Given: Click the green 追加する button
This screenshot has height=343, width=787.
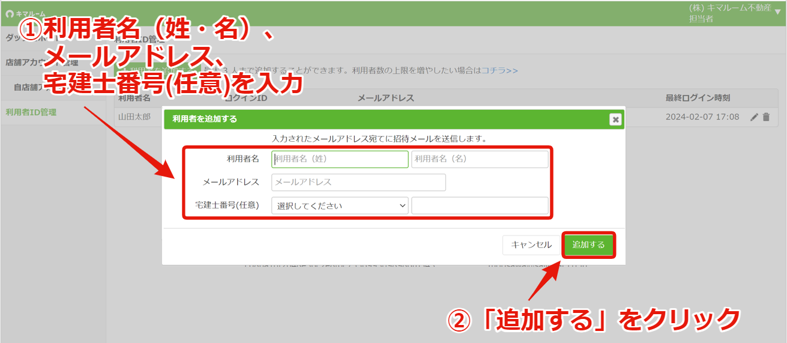Looking at the screenshot, I should point(588,245).
